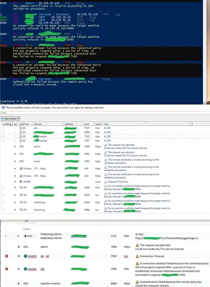
Task: Click http link in PowerShell dirs 7500 row
Action: click(80, 45)
